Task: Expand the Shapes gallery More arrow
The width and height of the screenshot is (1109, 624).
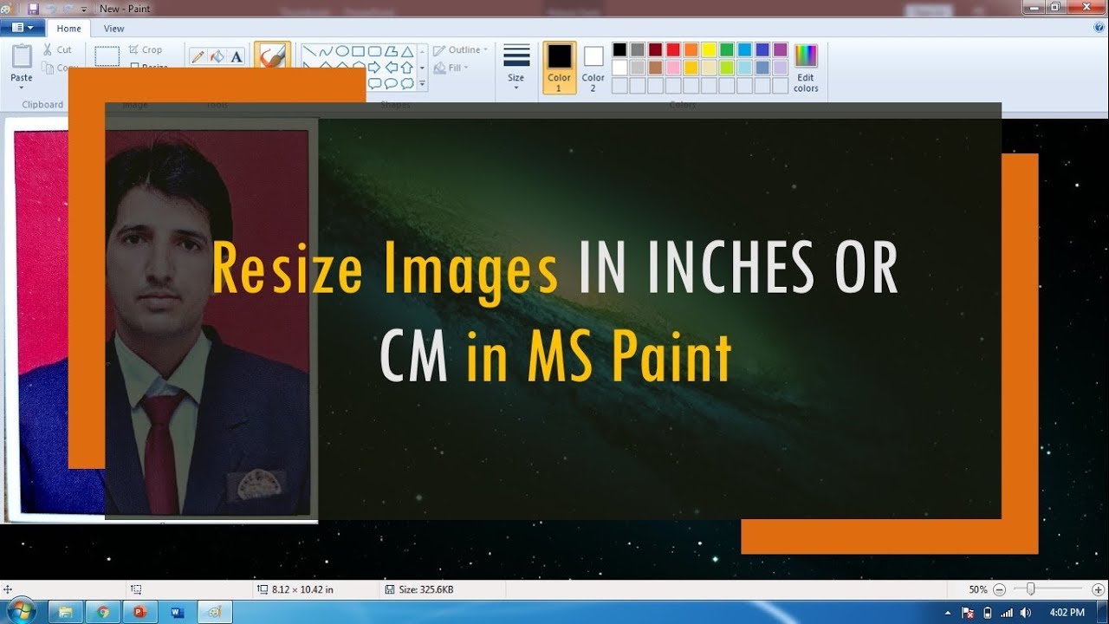Action: pyautogui.click(x=422, y=84)
